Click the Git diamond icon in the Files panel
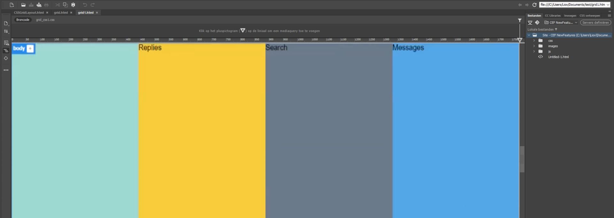The image size is (614, 218). pyautogui.click(x=537, y=22)
